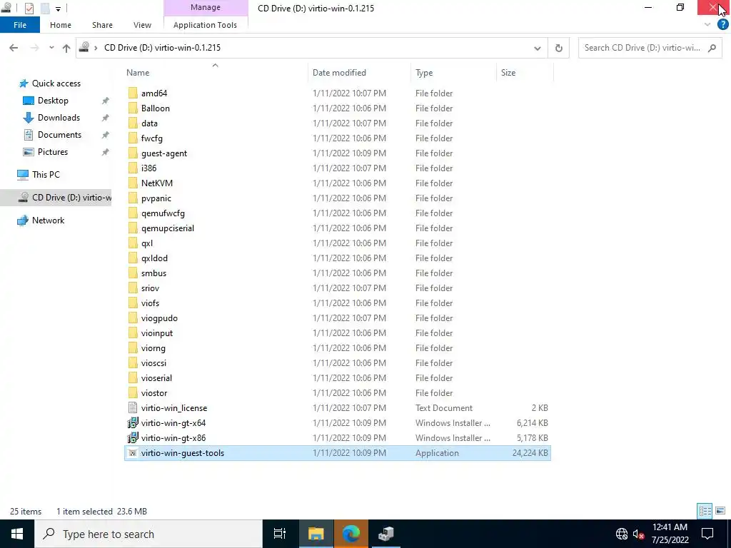Select This PC in navigation pane

tap(46, 175)
